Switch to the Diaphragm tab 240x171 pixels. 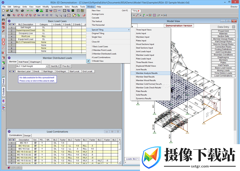tap(35, 62)
